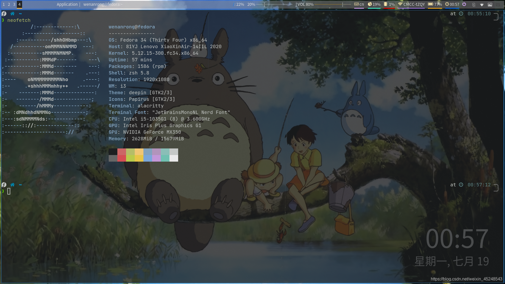Click the 00:55:10 timestamp in the terminal
The width and height of the screenshot is (505, 284).
coord(479,14)
